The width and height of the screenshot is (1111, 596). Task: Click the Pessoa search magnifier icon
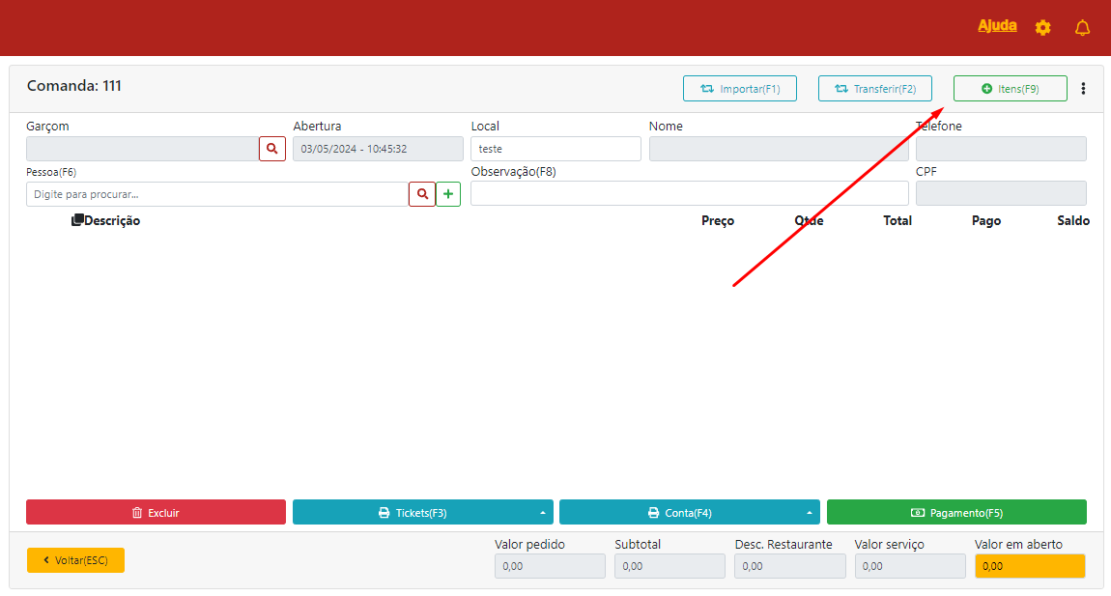[422, 194]
